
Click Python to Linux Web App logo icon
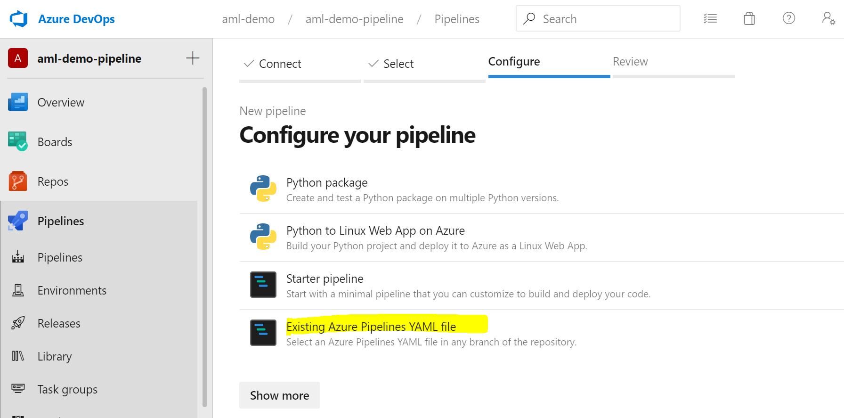pos(263,237)
